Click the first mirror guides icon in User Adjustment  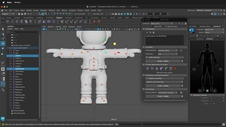tap(148, 68)
